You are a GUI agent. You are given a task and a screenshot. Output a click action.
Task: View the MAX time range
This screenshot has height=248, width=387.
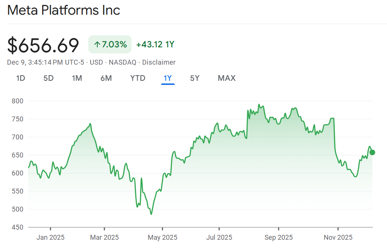click(x=227, y=78)
